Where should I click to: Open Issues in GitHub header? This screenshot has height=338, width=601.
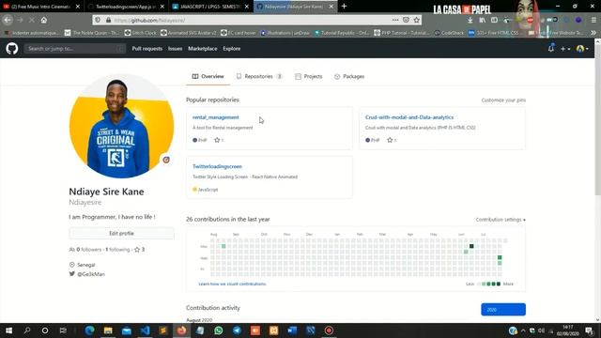point(176,49)
